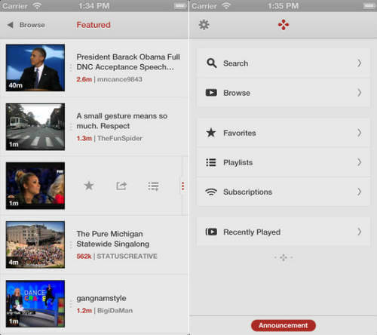Share the swiped video
This screenshot has width=377, height=335.
121,186
